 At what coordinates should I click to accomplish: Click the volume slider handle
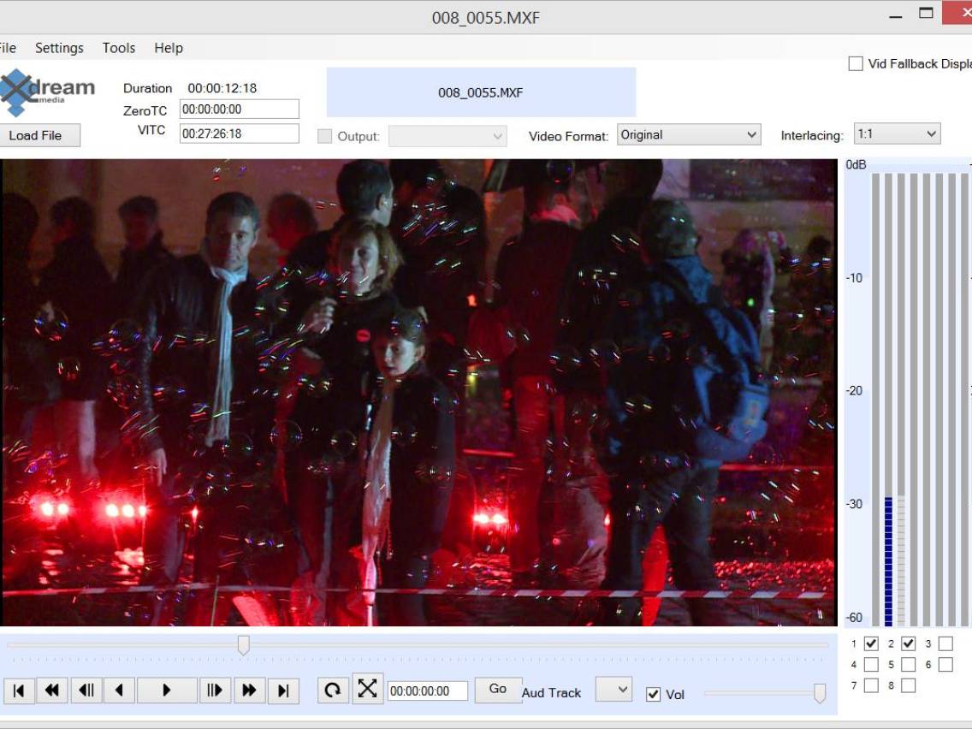tap(820, 693)
